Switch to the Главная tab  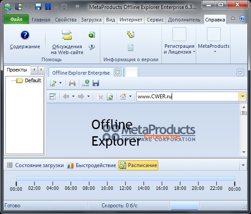pos(41,20)
